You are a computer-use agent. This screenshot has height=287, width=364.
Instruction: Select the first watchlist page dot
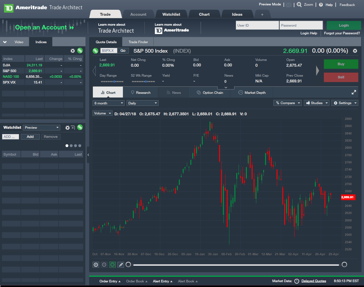(x=67, y=146)
